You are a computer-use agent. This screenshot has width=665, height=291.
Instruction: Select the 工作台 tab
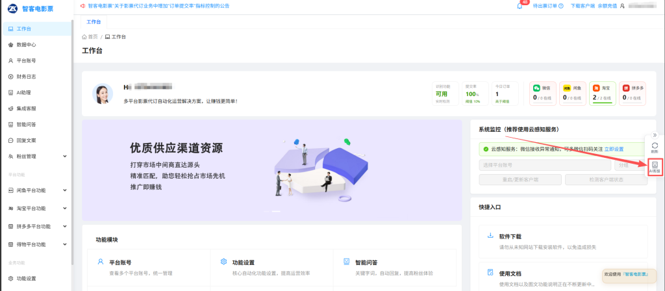click(94, 21)
